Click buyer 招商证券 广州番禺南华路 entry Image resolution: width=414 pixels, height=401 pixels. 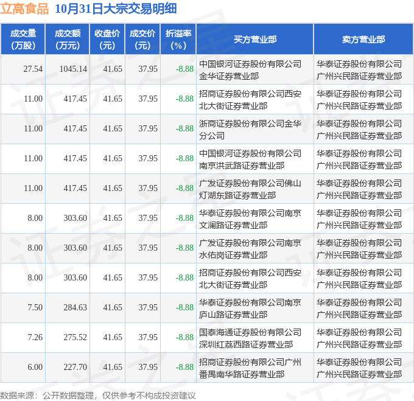tap(250, 368)
